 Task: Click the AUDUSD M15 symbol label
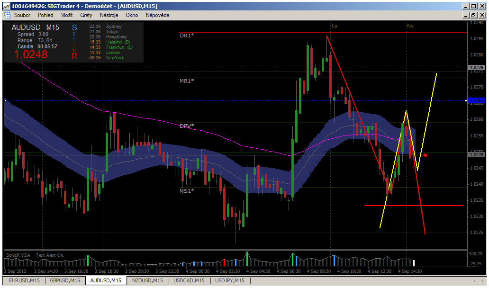[x=35, y=27]
